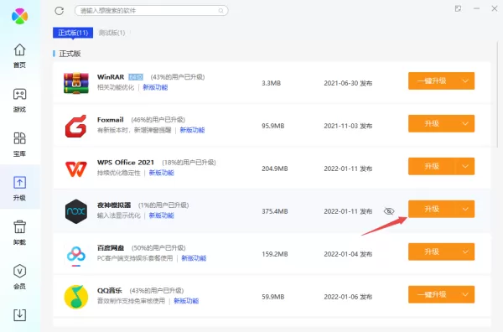Screen dimensions: 503x332
Task: Focus the software search input field
Action: coord(152,11)
